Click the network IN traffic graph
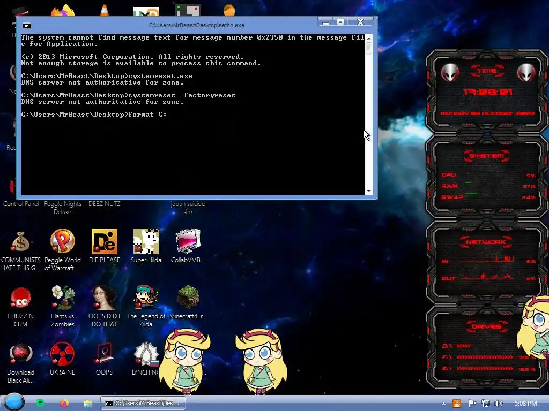The image size is (549, 411). pos(487,260)
